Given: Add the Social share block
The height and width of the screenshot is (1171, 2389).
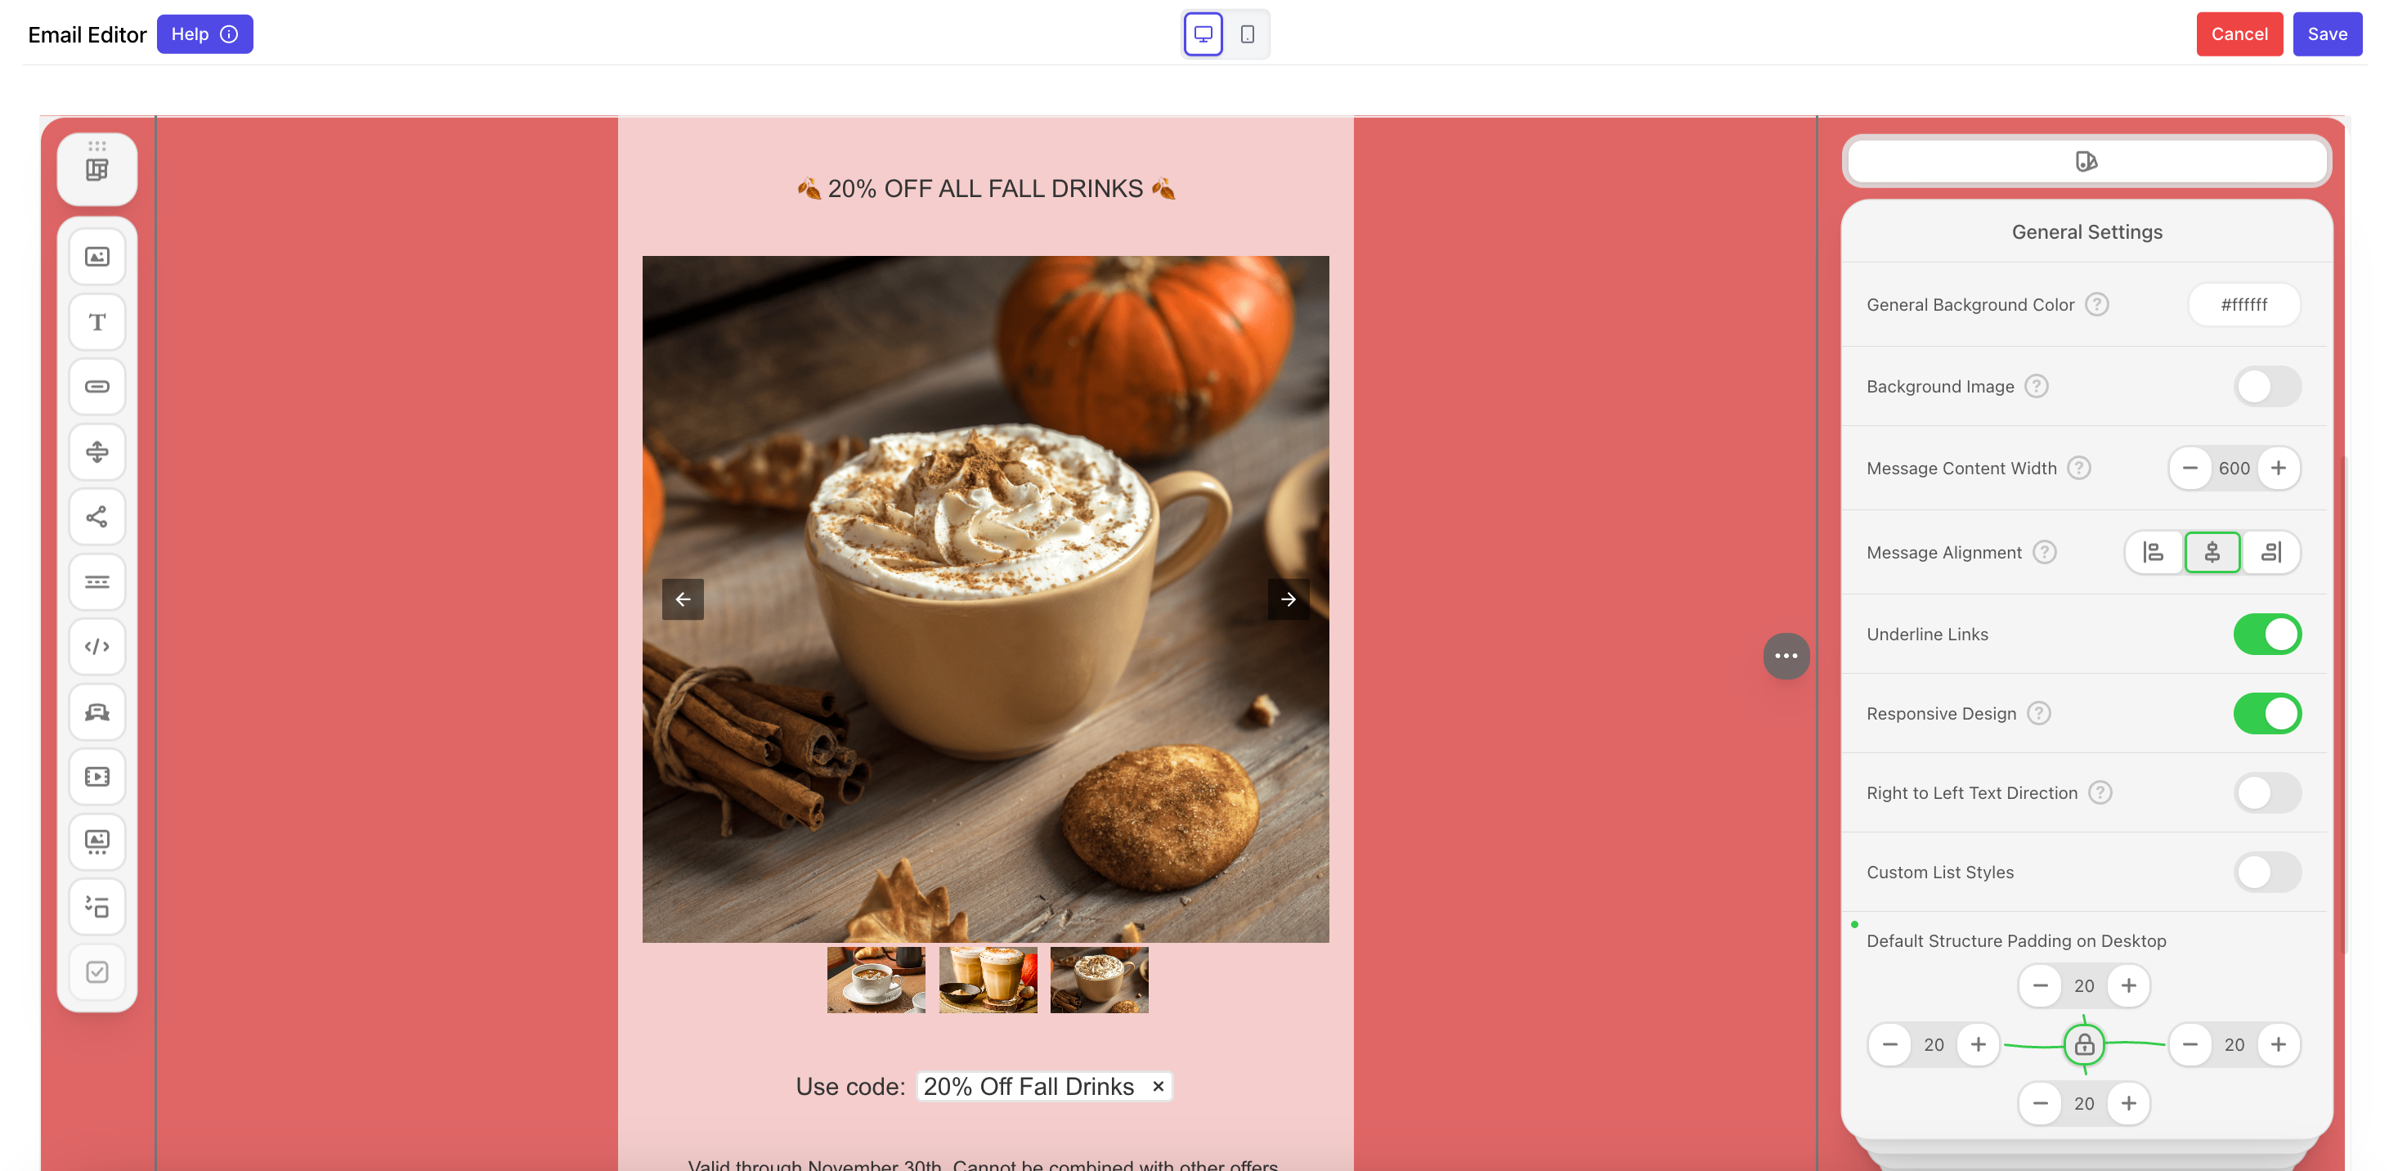Looking at the screenshot, I should point(96,517).
